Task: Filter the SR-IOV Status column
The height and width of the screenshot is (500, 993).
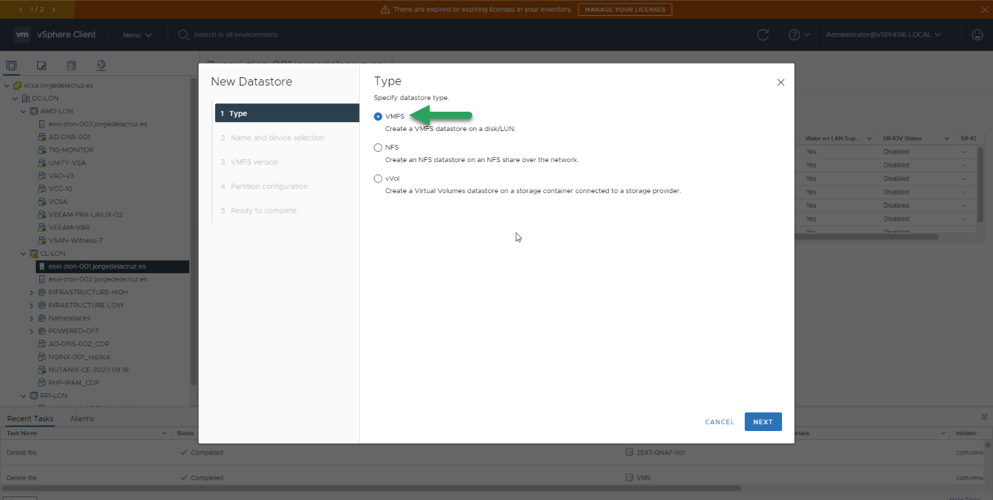Action: click(946, 139)
